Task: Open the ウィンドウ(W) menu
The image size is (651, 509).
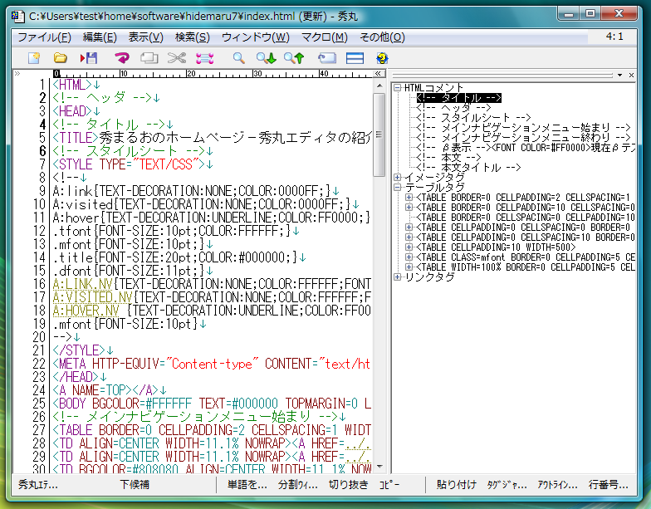Action: (x=256, y=37)
